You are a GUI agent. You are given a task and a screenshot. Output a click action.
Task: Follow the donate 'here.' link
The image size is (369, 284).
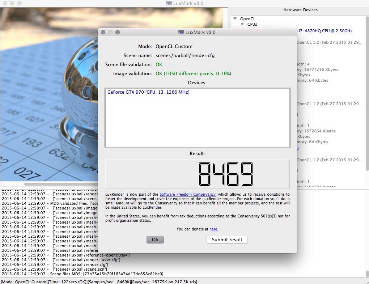click(x=214, y=229)
